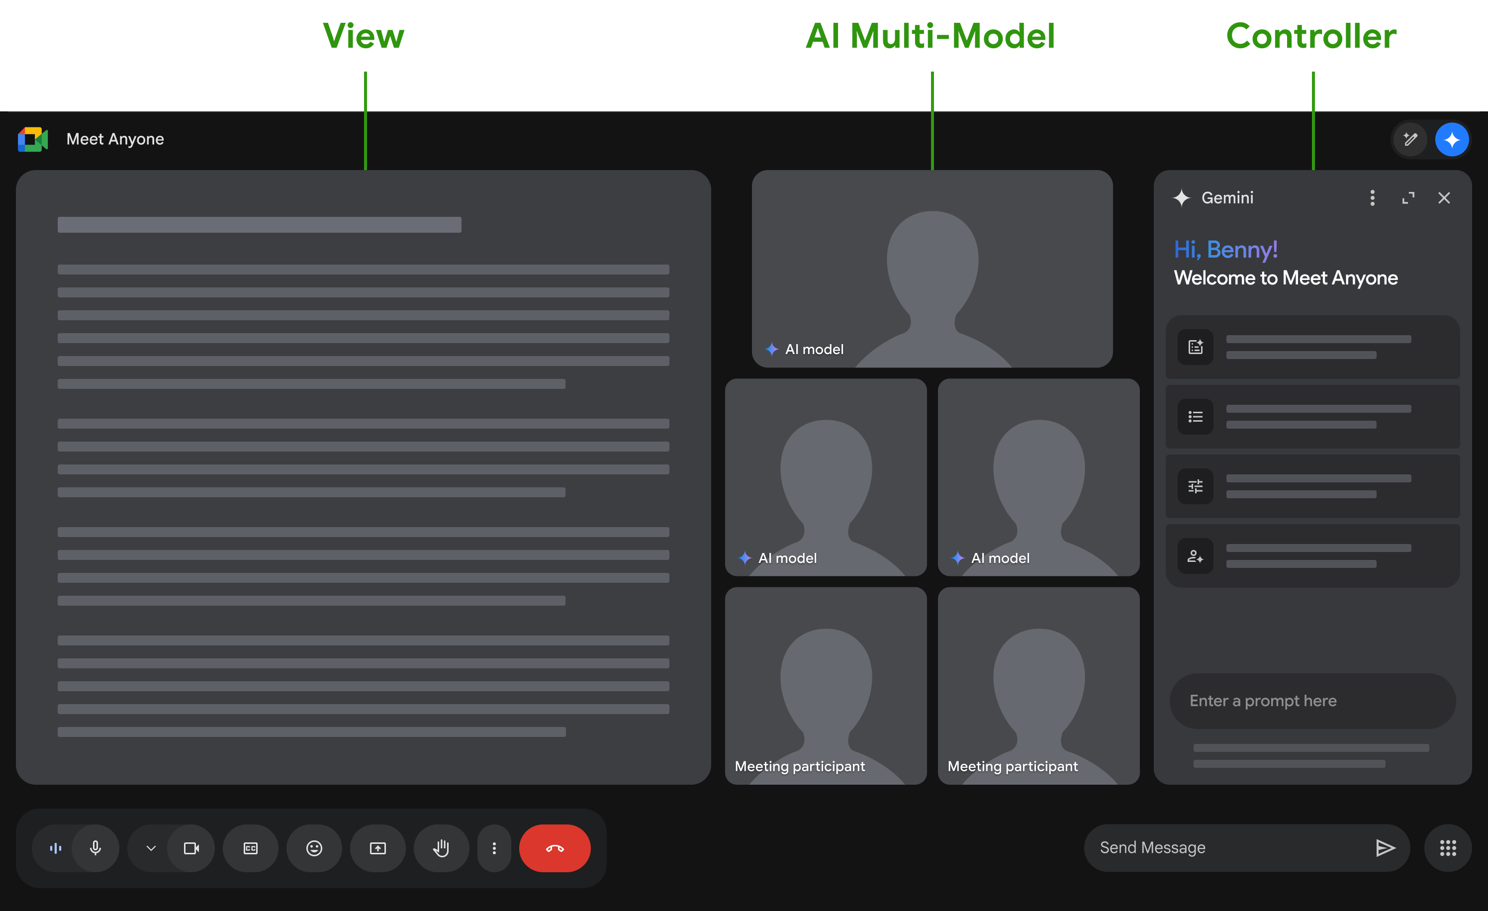Click the magic pencil icon top right

click(x=1410, y=139)
